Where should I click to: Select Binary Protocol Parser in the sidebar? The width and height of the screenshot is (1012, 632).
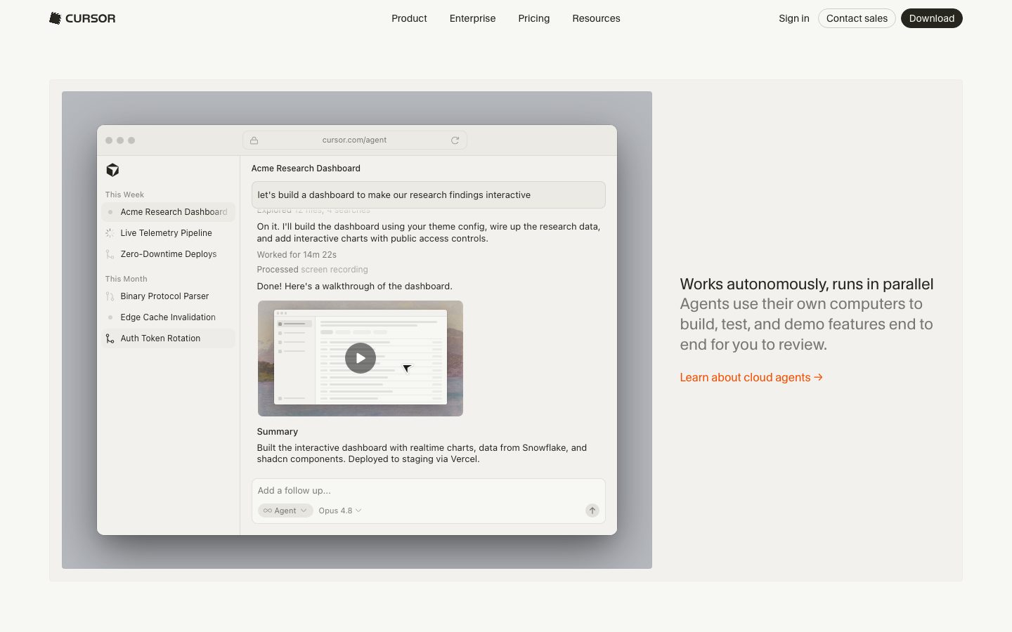point(169,296)
